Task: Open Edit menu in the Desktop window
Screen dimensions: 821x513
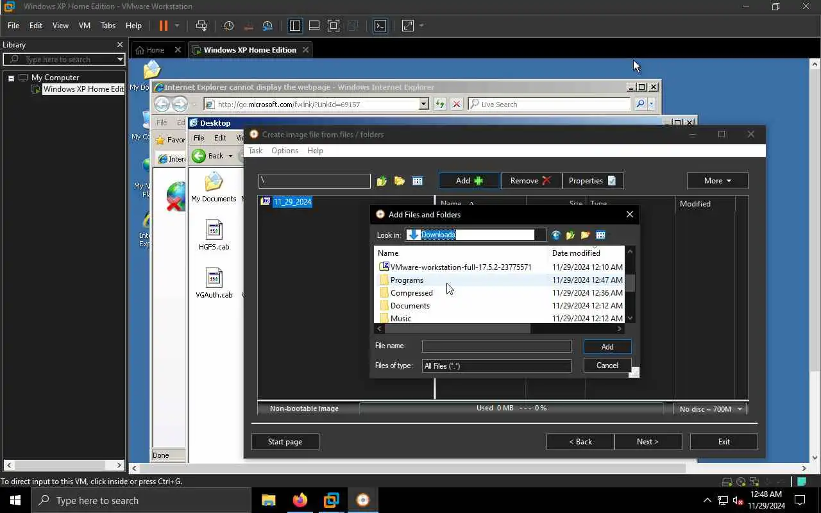Action: (220, 138)
